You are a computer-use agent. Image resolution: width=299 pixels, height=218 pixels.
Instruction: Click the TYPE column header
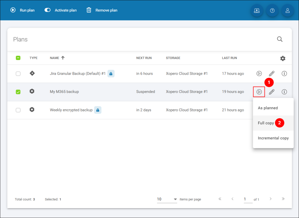pyautogui.click(x=34, y=58)
